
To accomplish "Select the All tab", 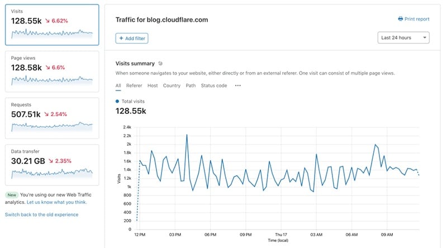I will (118, 85).
